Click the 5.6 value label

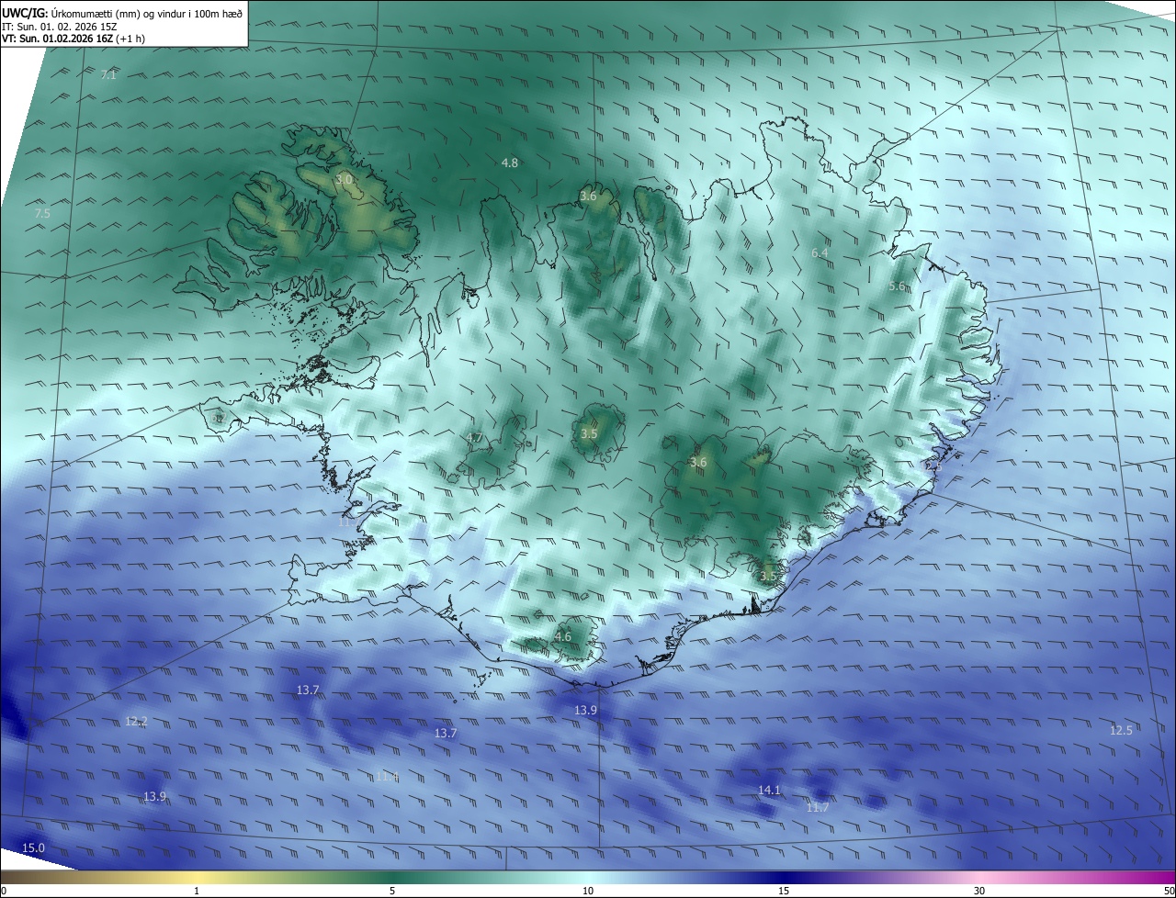click(x=898, y=286)
